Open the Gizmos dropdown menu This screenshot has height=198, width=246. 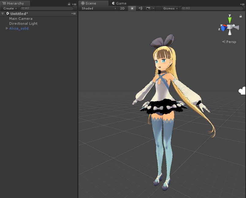170,9
